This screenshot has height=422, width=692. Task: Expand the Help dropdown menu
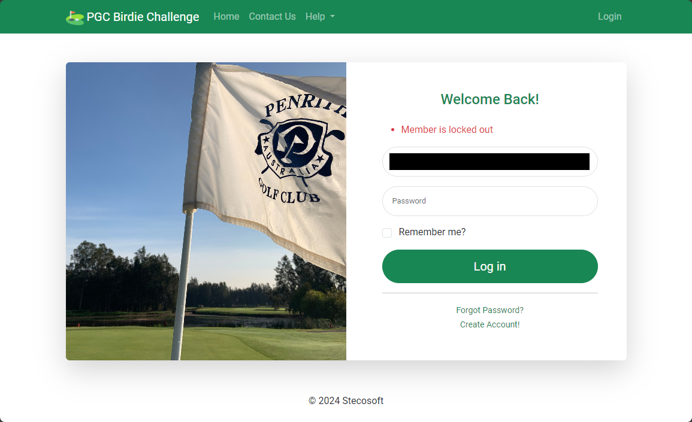point(320,16)
